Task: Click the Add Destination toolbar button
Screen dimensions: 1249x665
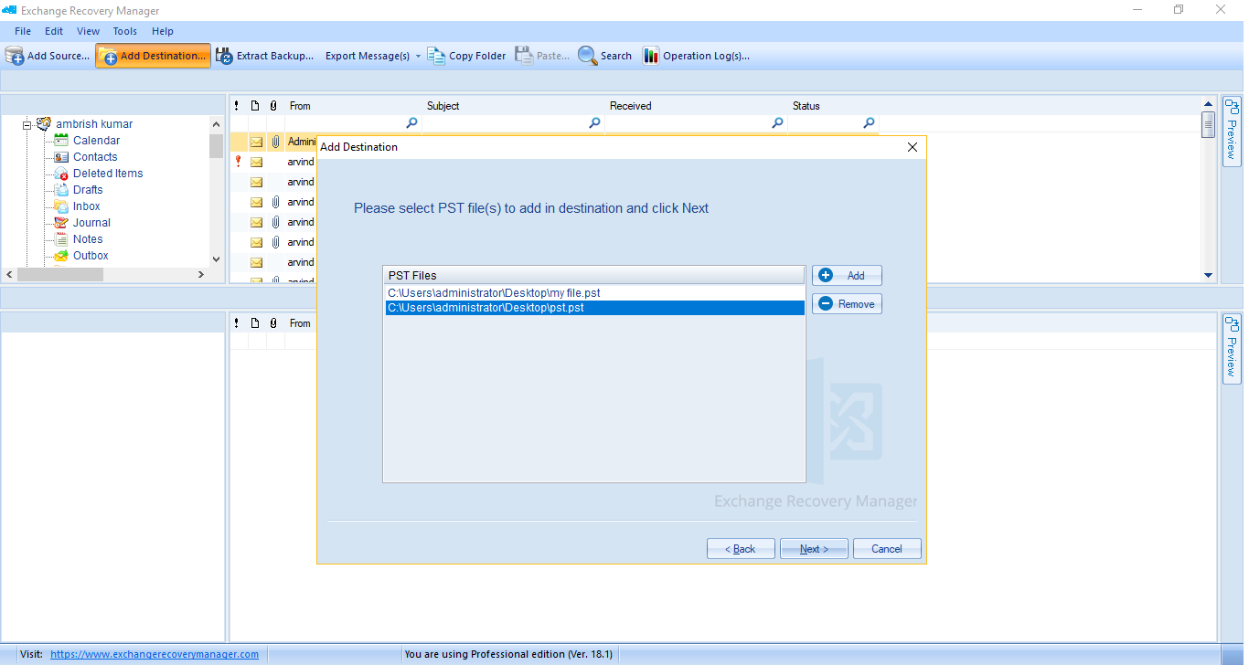Action: [x=153, y=56]
